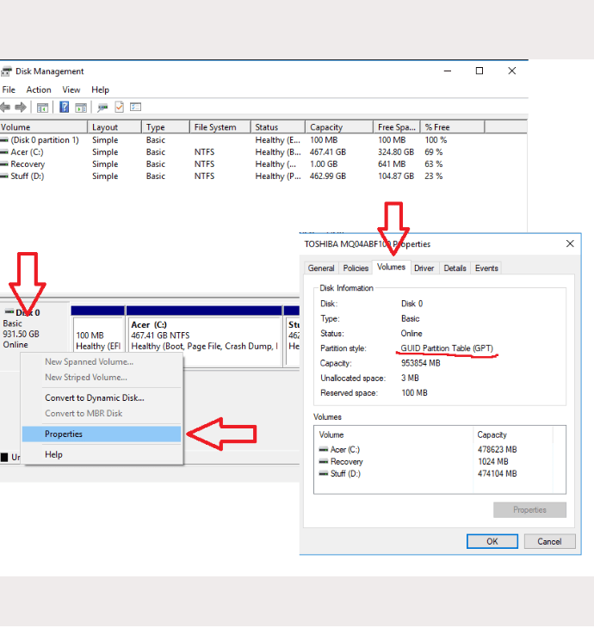Click the Capacity header in Properties list

[513, 435]
